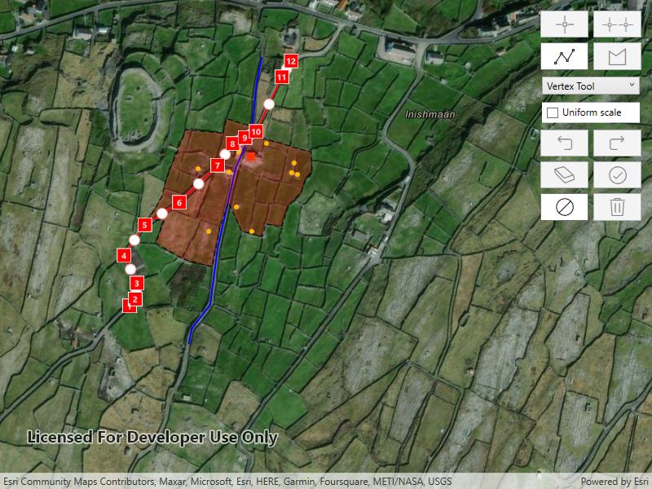The image size is (652, 489).
Task: Click midpoint handle between vertices 10 and 11
Action: click(x=269, y=104)
